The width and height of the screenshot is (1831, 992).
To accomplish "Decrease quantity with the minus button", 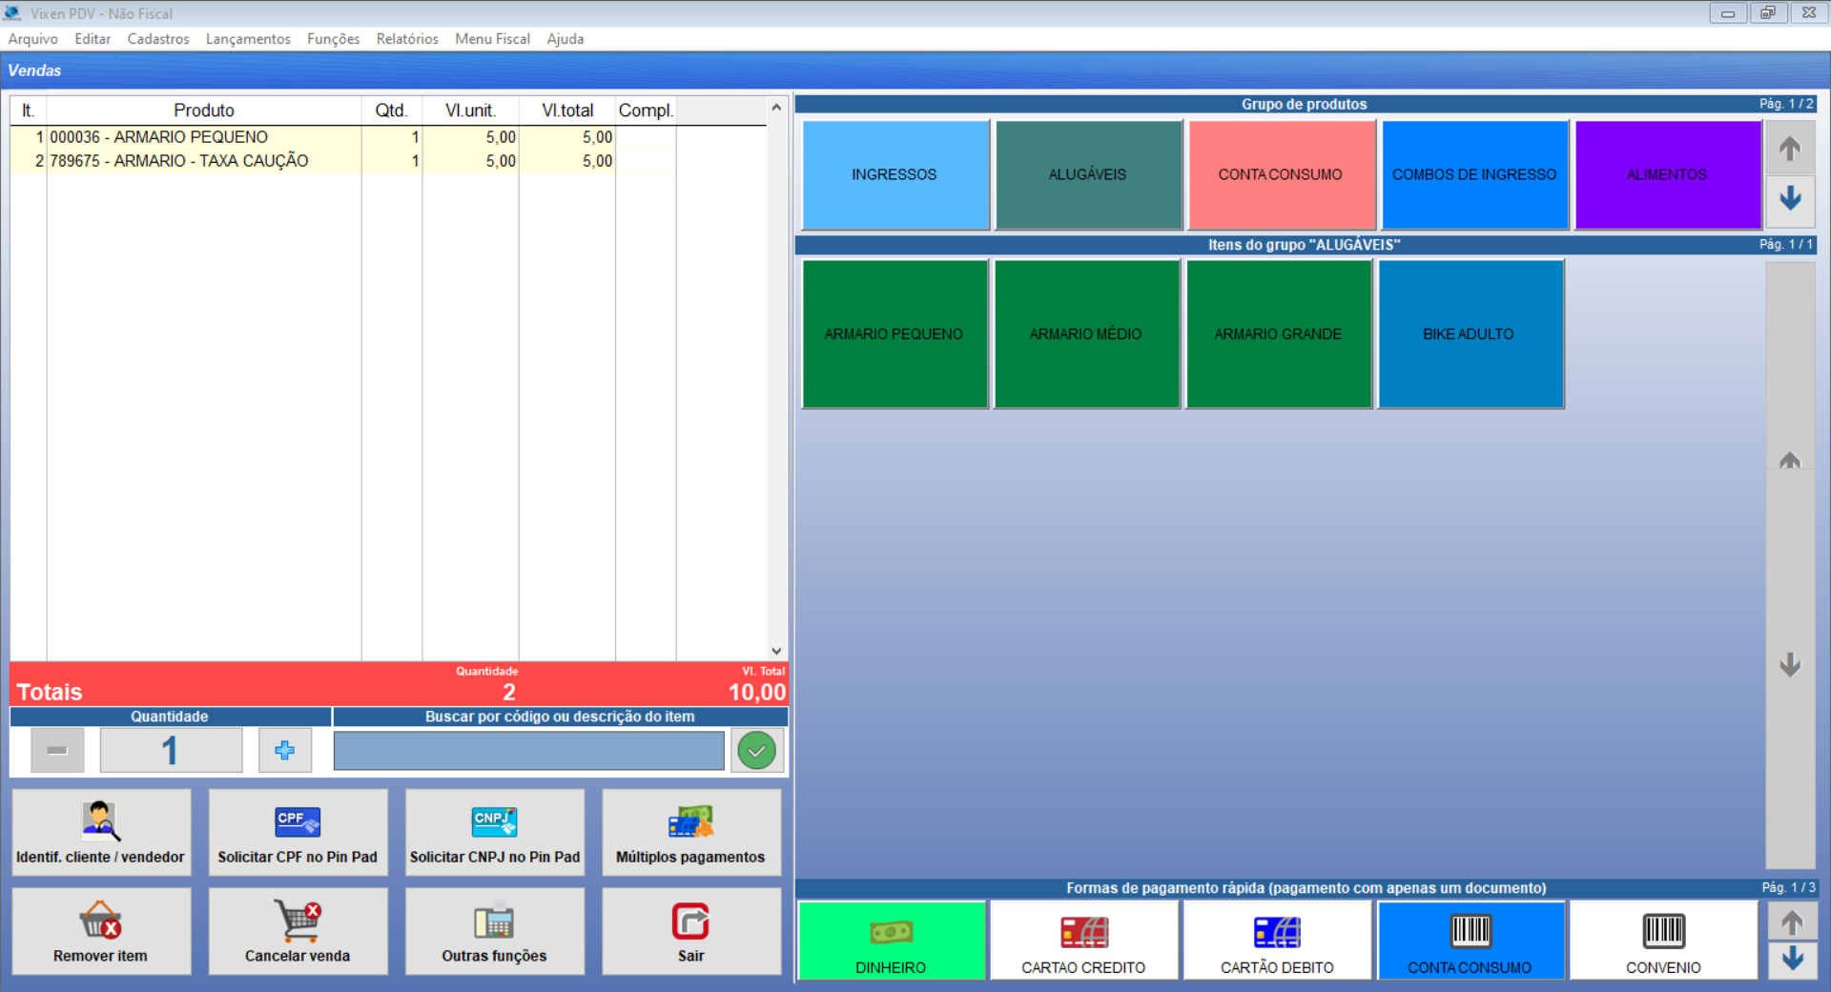I will (57, 751).
